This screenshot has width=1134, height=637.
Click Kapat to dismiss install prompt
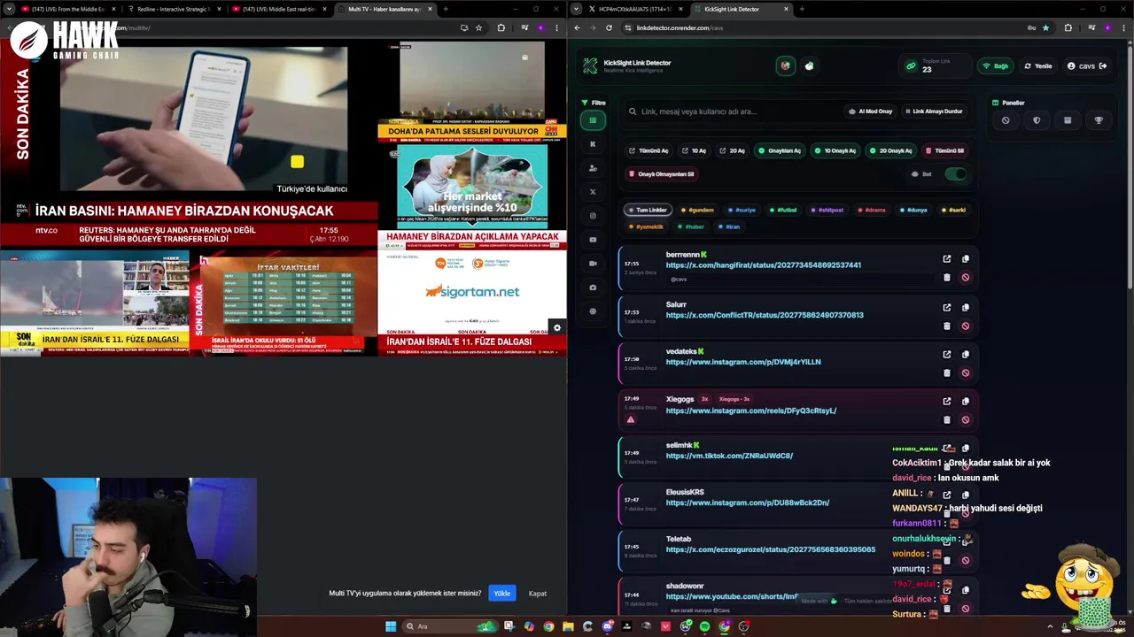click(x=538, y=593)
